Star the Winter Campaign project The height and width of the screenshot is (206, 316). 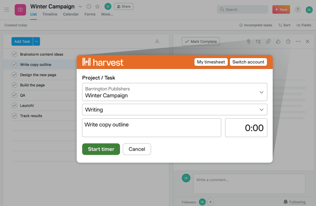click(x=97, y=6)
